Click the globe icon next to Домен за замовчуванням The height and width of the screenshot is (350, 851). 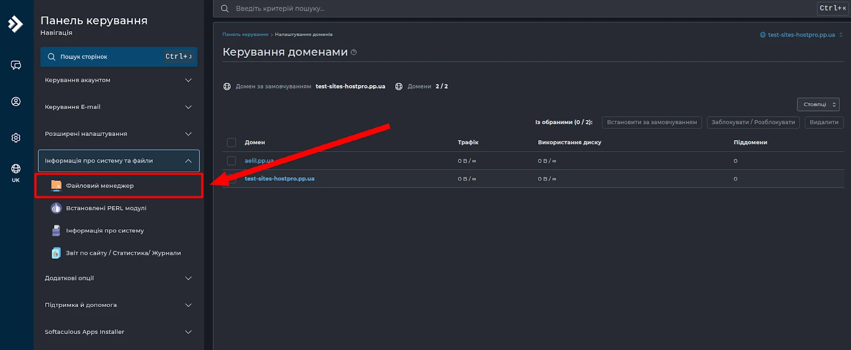[227, 86]
